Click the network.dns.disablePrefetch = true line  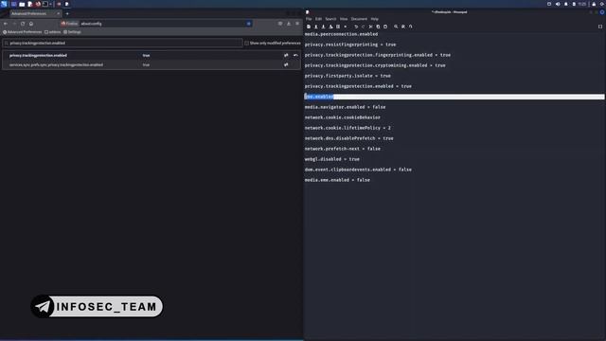point(349,138)
